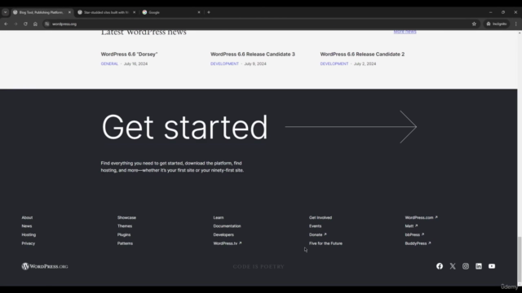Open the WordPress.com external link

click(421, 217)
